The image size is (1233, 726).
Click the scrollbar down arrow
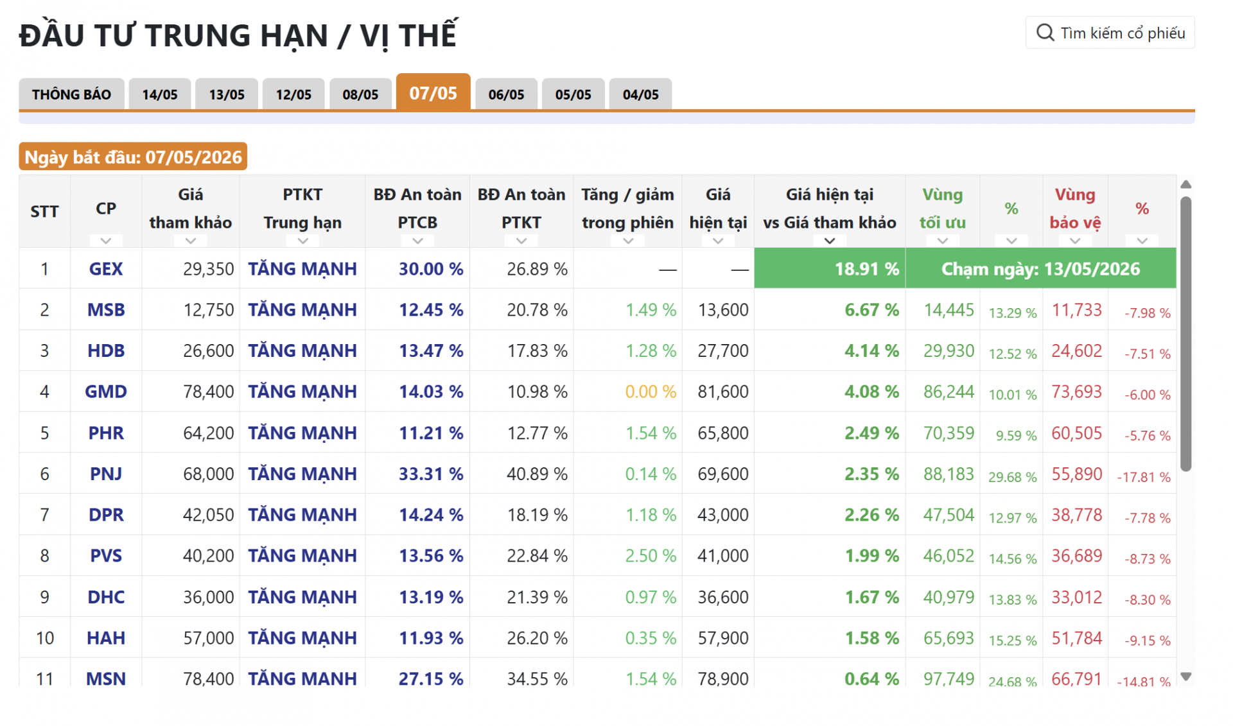[1185, 677]
